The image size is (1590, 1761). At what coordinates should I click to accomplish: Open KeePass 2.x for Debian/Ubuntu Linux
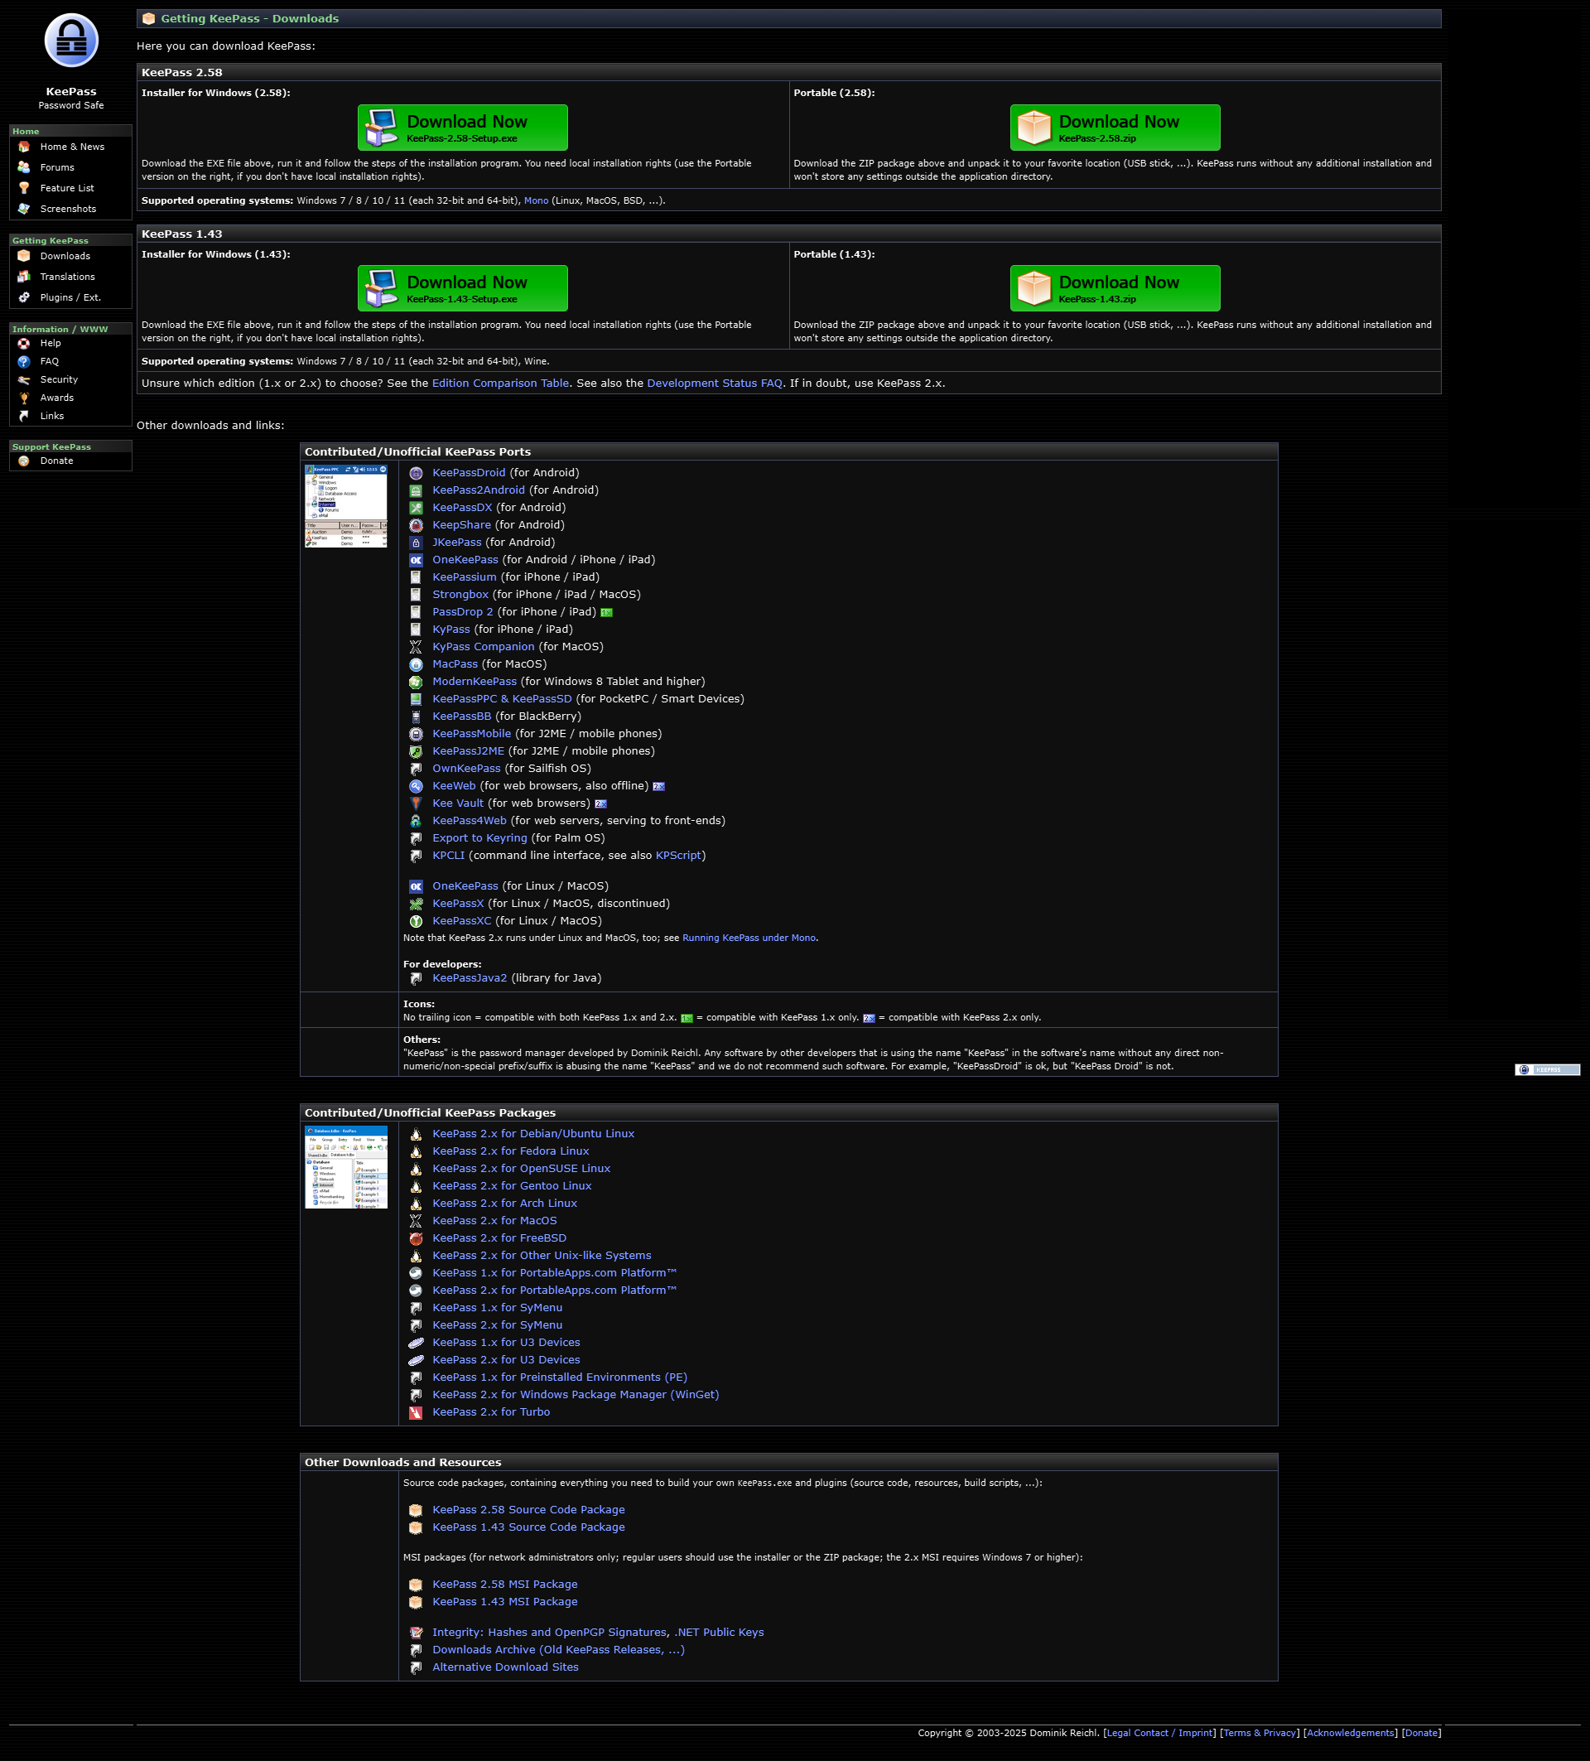(532, 1134)
